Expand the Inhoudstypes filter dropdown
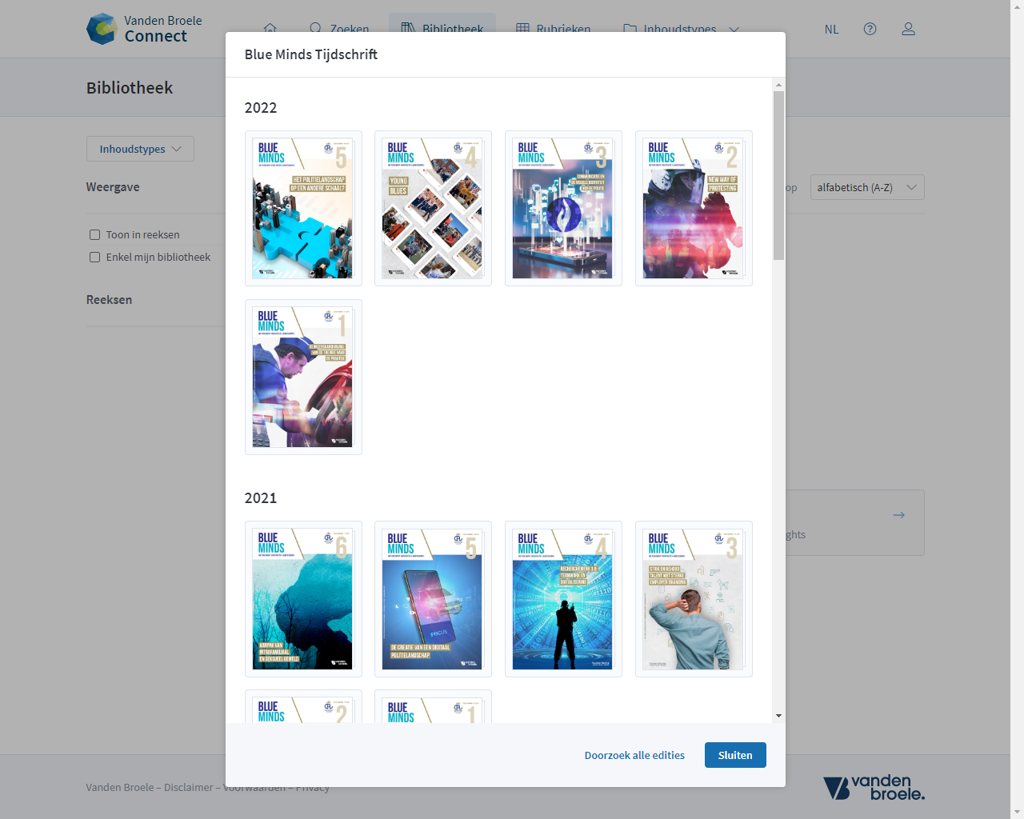Image resolution: width=1024 pixels, height=819 pixels. click(x=140, y=149)
